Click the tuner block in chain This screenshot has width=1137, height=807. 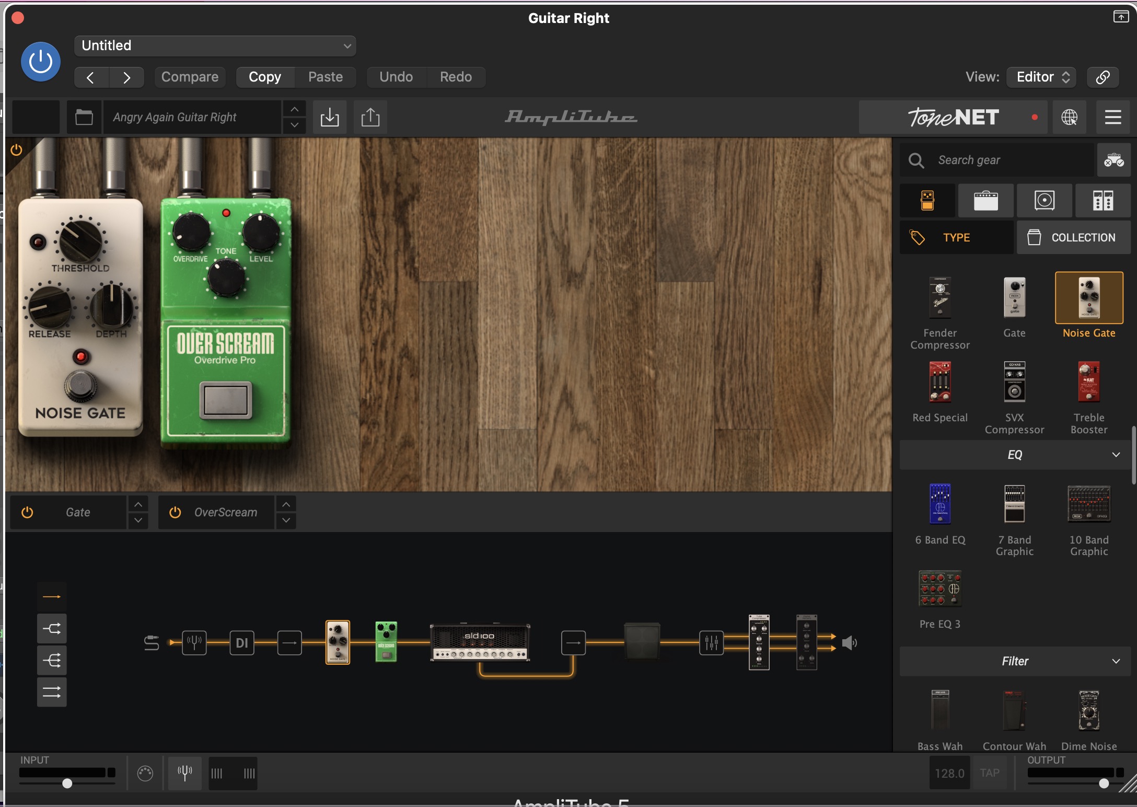pos(194,642)
